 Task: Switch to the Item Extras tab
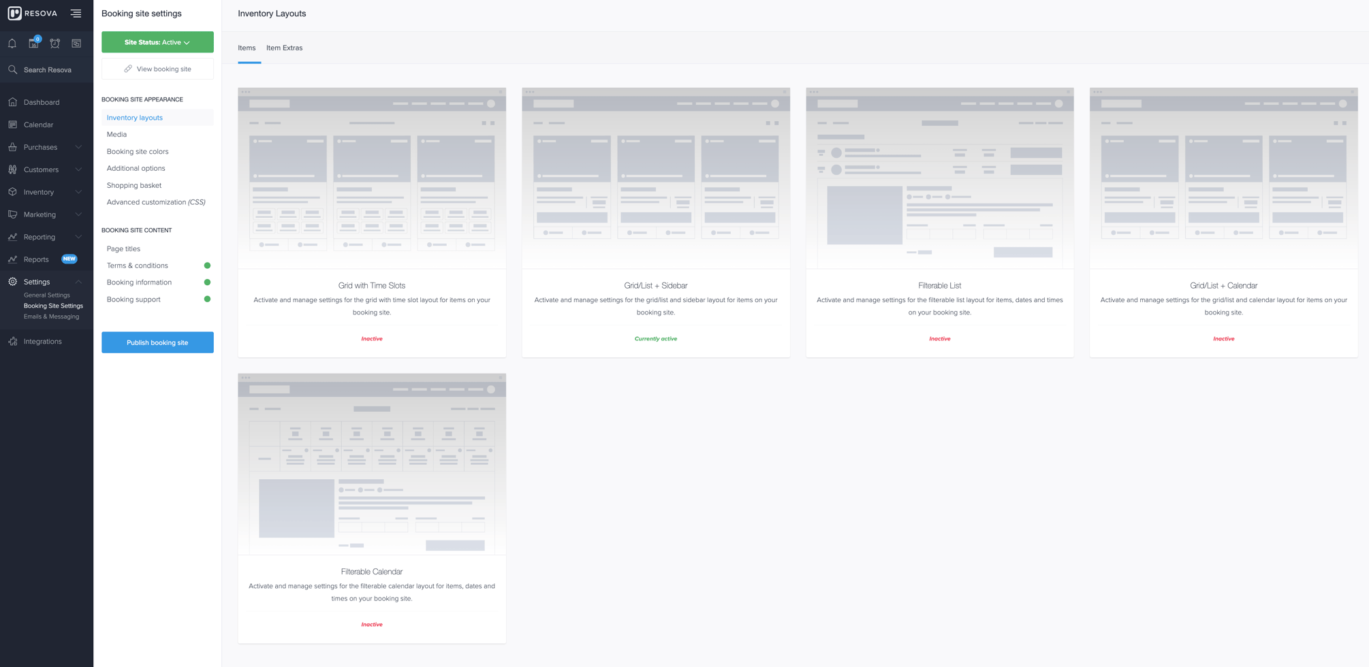click(x=285, y=48)
